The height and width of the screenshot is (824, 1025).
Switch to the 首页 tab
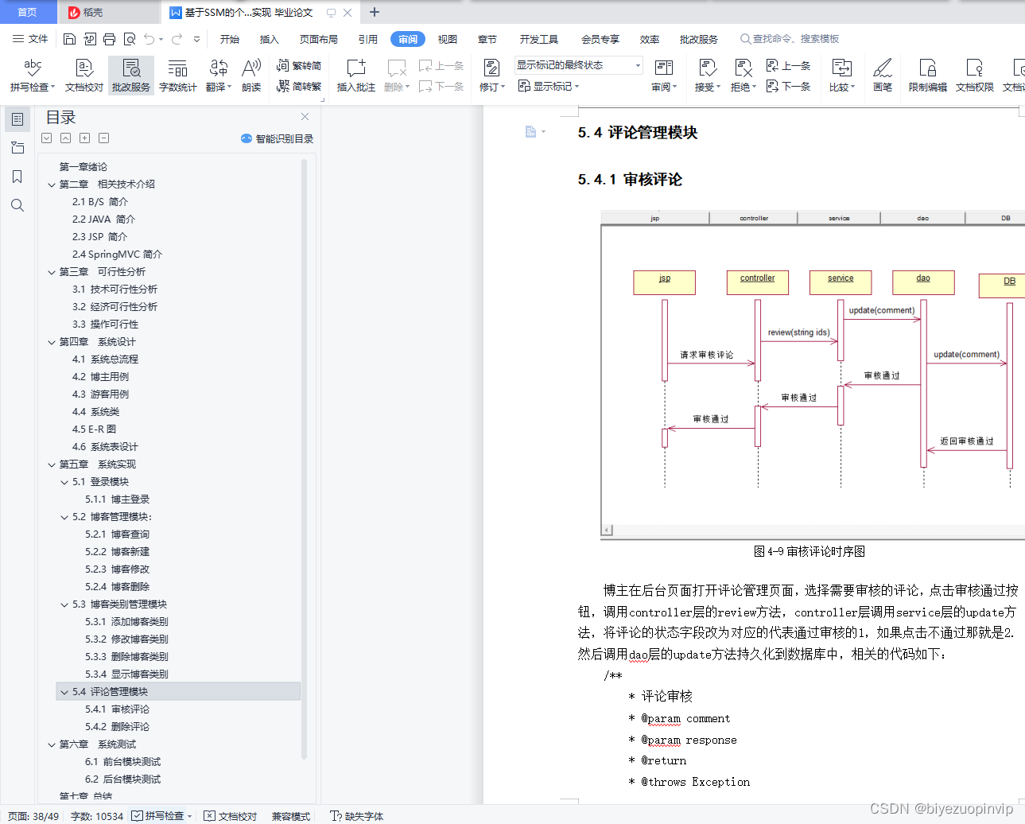28,12
